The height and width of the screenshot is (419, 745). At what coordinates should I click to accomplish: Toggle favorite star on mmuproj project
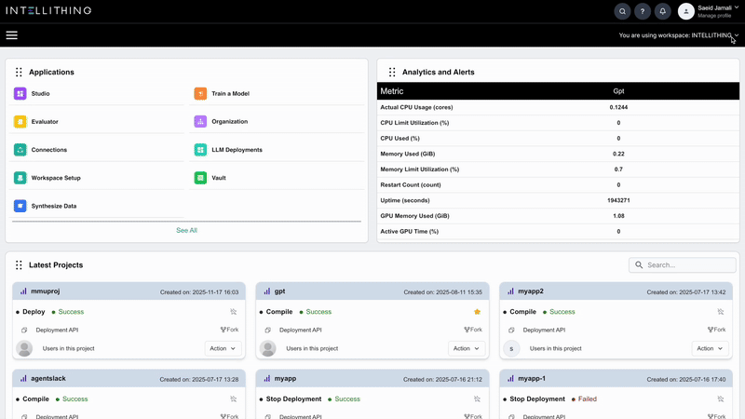[234, 312]
